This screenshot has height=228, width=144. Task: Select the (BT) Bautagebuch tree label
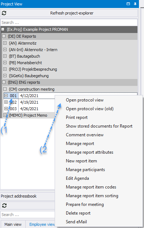(24, 56)
